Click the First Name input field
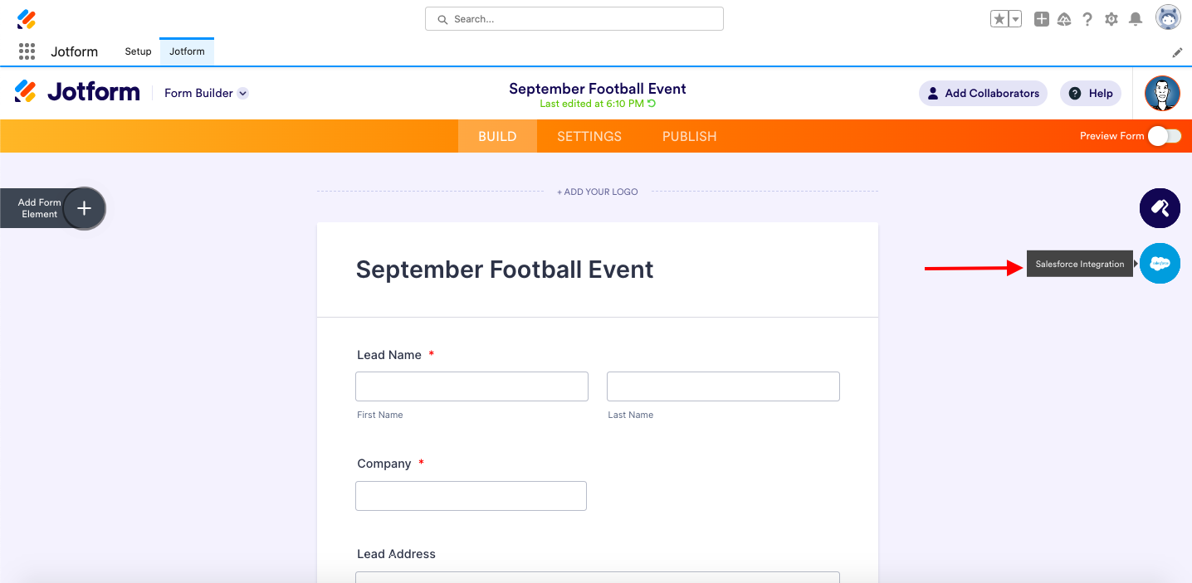This screenshot has height=583, width=1192. tap(471, 386)
